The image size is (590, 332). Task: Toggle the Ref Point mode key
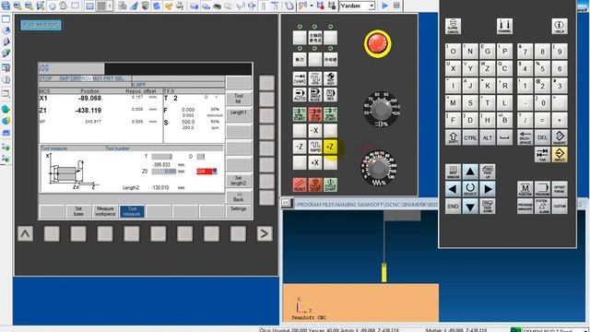tap(330, 78)
